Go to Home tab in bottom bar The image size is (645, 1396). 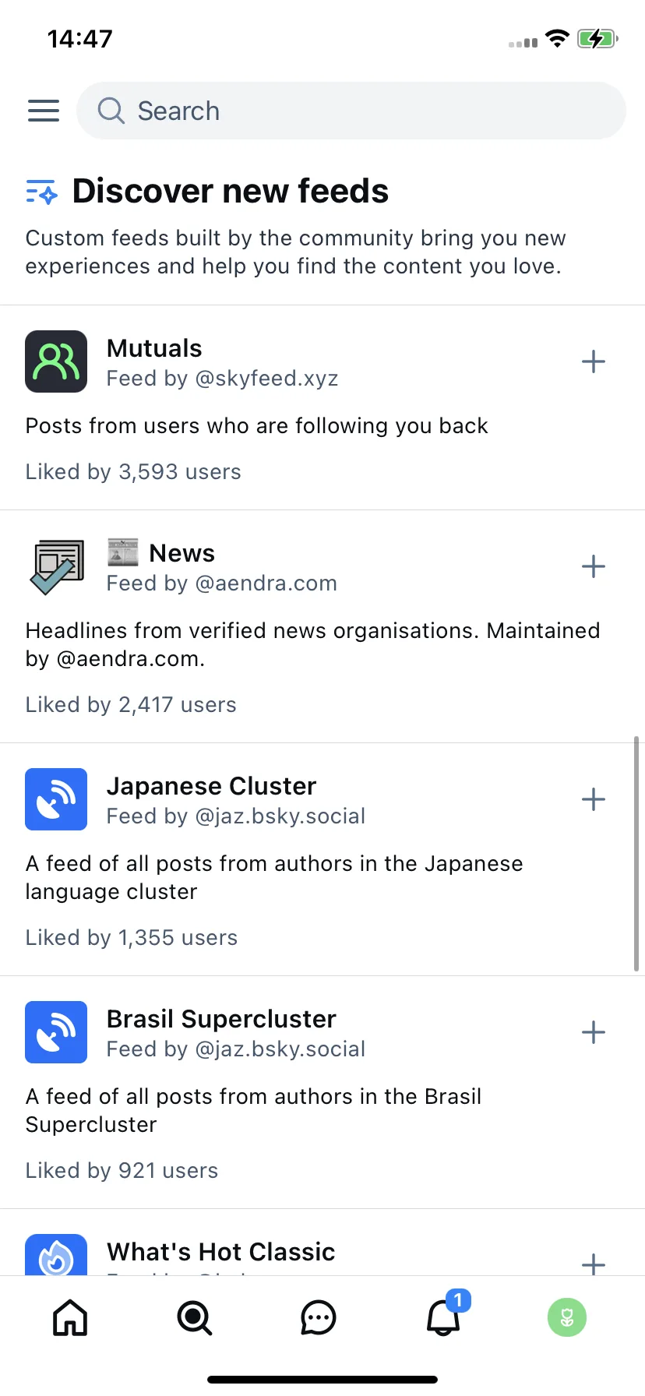point(70,1318)
